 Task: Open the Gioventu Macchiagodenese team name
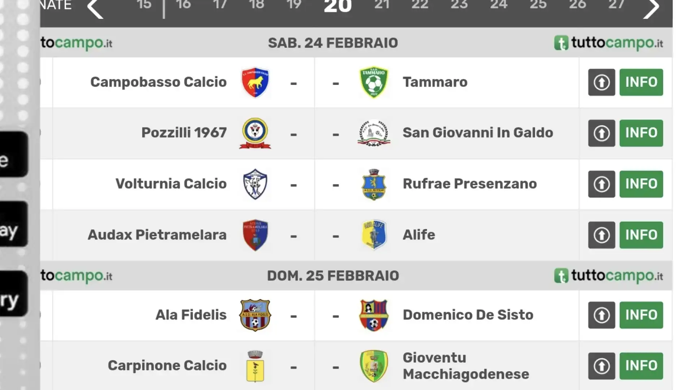pos(466,366)
